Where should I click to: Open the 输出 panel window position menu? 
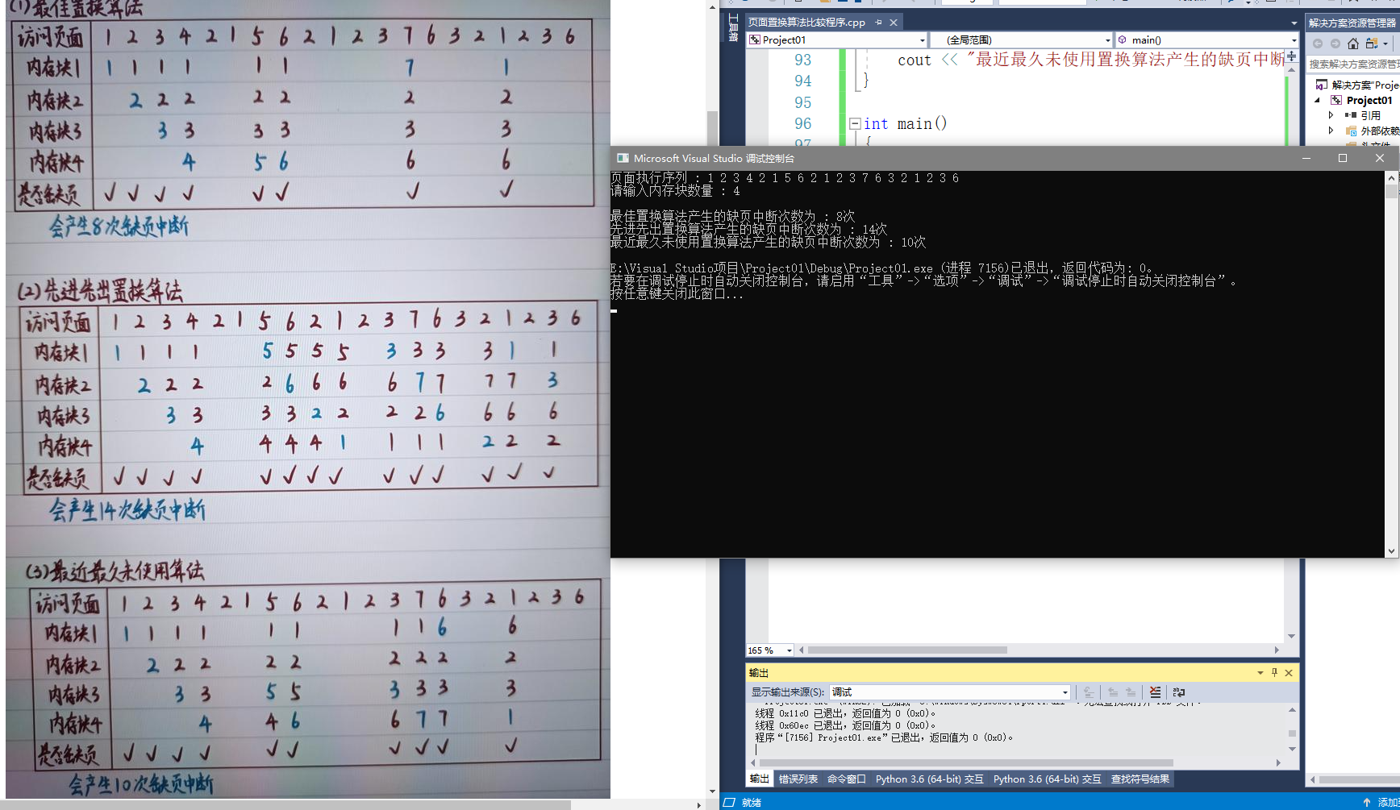coord(1260,672)
